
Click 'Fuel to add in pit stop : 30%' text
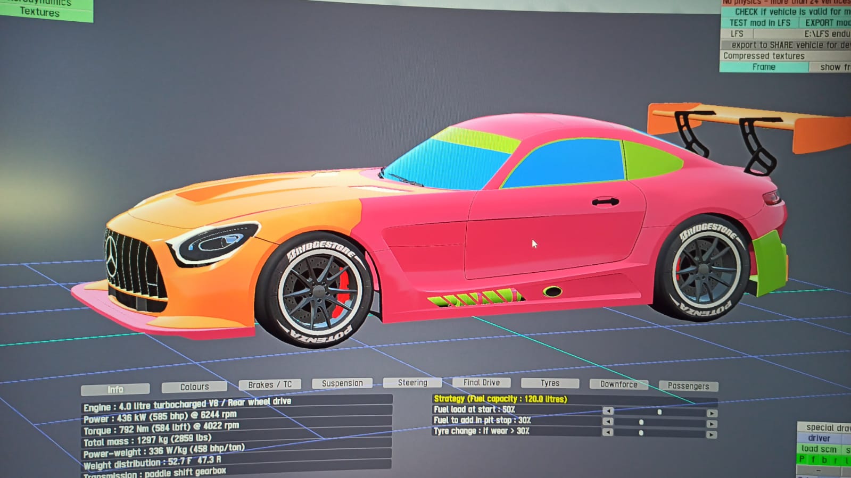[x=482, y=420]
